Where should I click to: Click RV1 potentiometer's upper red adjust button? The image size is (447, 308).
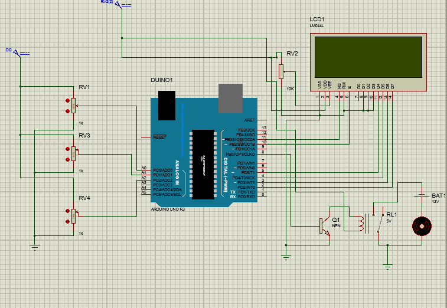67,100
